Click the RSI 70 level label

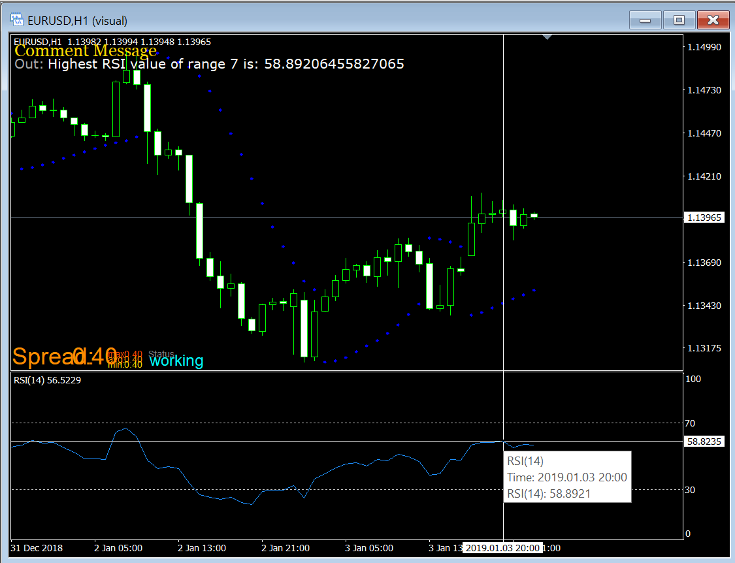tap(690, 423)
